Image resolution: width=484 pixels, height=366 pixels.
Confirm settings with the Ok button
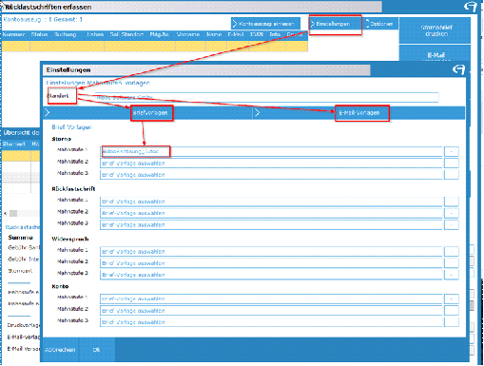(x=96, y=350)
